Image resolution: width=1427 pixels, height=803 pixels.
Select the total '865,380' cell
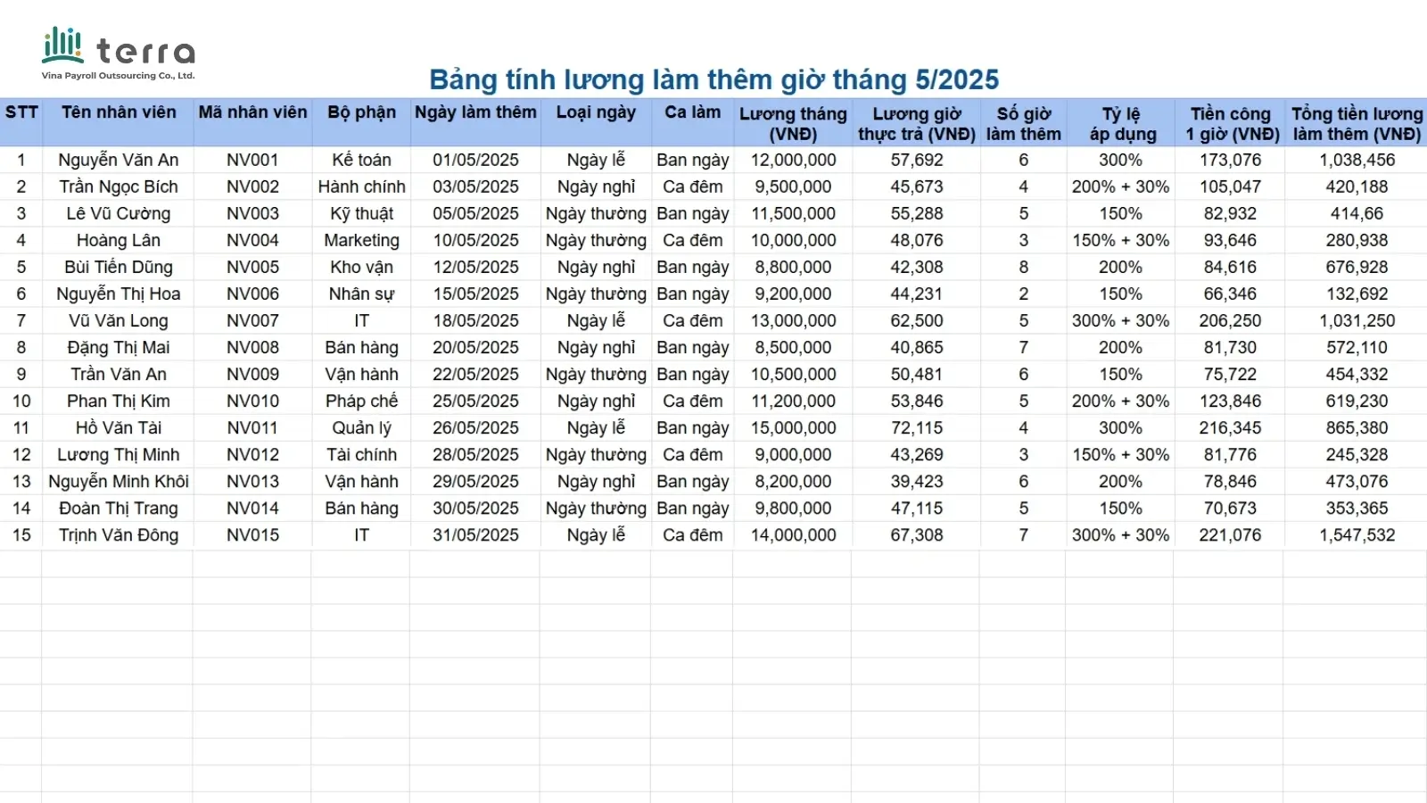[x=1357, y=427]
